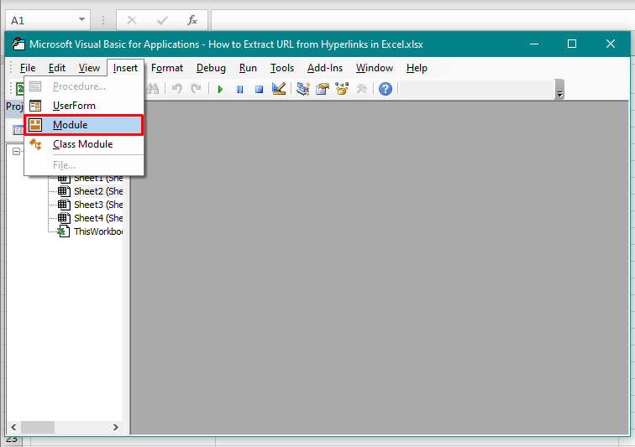Screen dimensions: 635x447
Task: Click the formula bar Enter checkmark icon
Action: 162,20
